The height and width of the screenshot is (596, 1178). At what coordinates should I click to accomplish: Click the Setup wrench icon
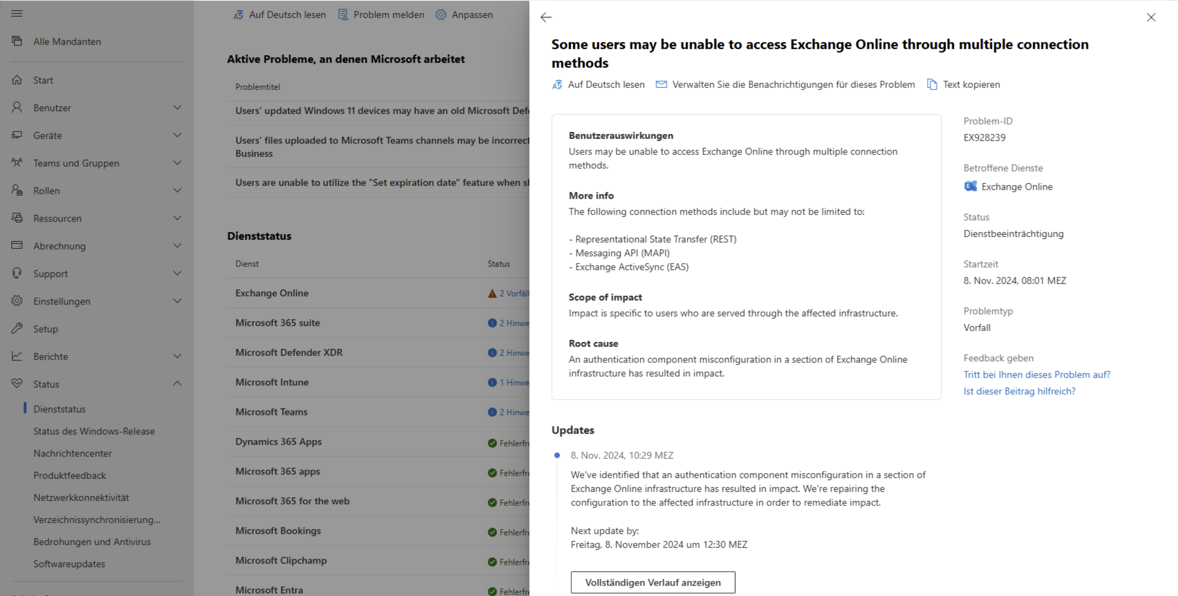coord(17,329)
